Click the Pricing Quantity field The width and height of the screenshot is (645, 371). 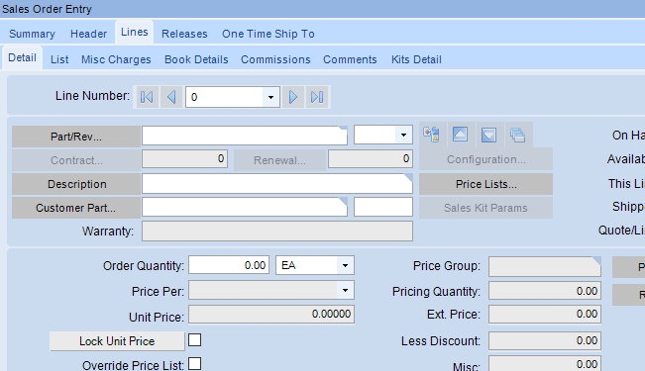pos(545,291)
